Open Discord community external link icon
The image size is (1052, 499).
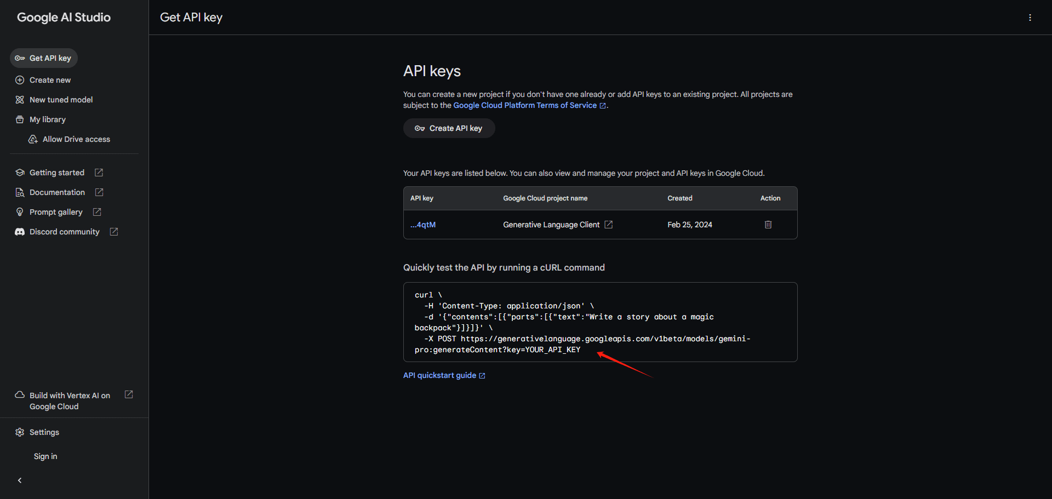pyautogui.click(x=114, y=232)
